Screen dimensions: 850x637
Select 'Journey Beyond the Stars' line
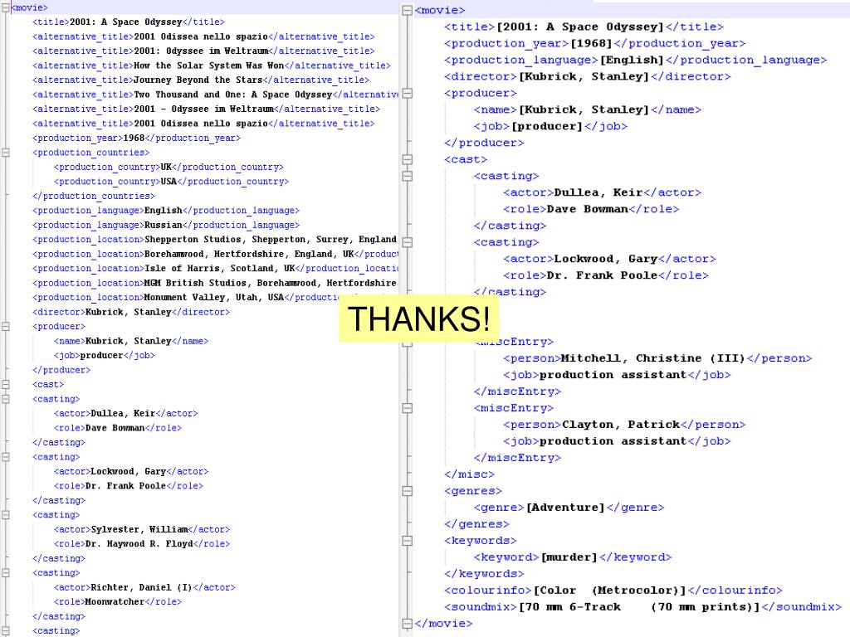(x=201, y=80)
